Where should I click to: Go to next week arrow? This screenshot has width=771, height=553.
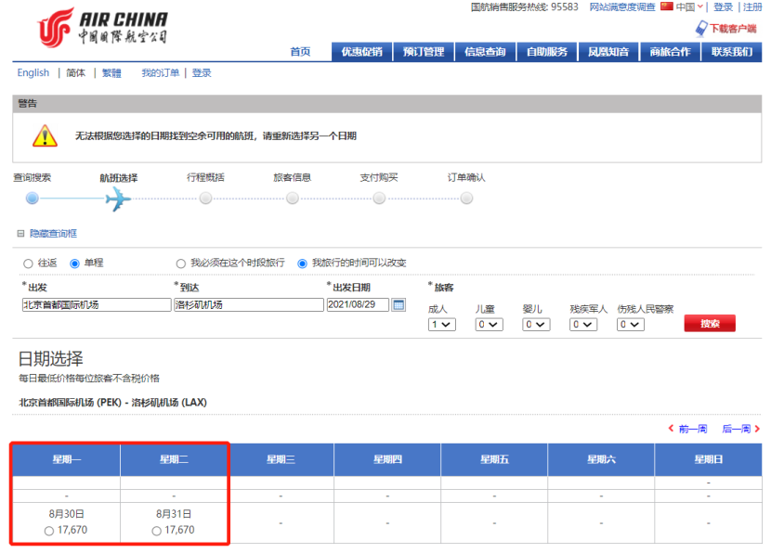[x=757, y=429]
